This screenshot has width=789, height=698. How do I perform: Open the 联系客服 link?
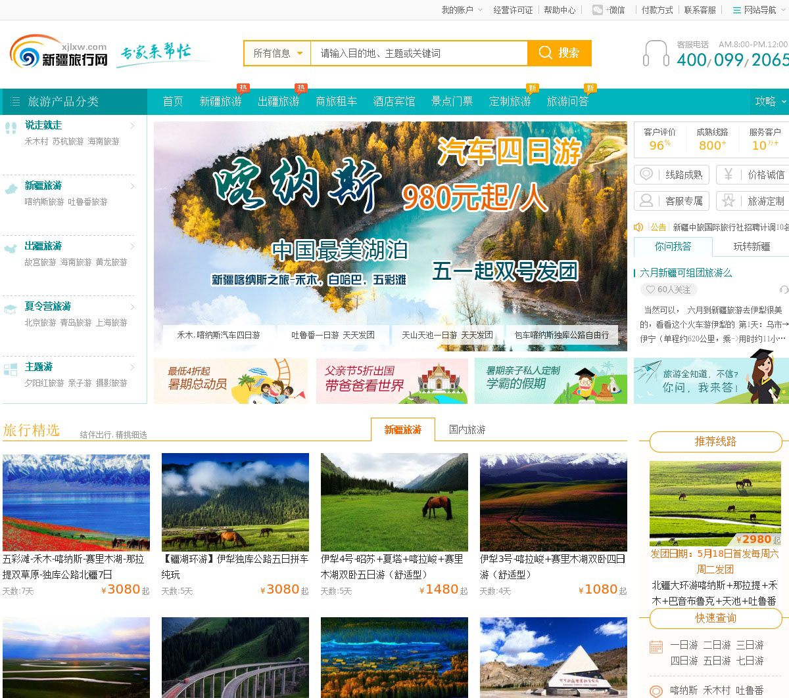[700, 10]
